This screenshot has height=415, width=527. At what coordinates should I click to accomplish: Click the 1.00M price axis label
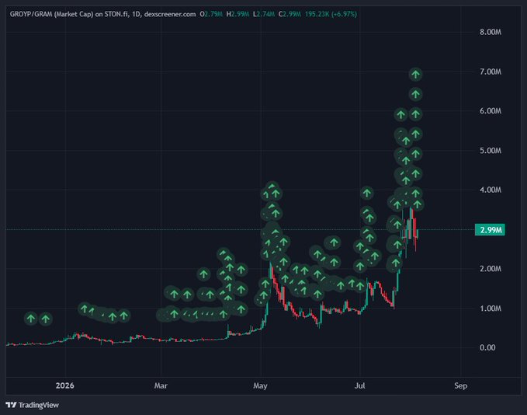[x=491, y=309]
